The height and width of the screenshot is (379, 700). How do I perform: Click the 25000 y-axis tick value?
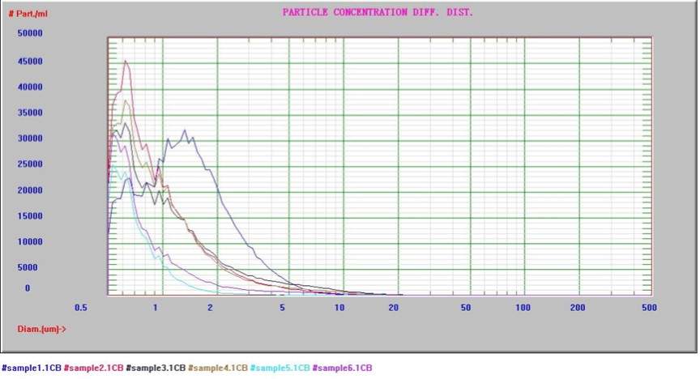(x=30, y=164)
